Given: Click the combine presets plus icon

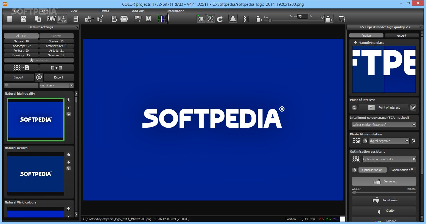Looking at the screenshot, I should [56, 68].
